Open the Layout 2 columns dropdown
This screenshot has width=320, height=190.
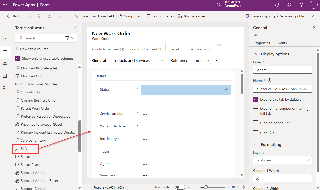[x=282, y=160]
